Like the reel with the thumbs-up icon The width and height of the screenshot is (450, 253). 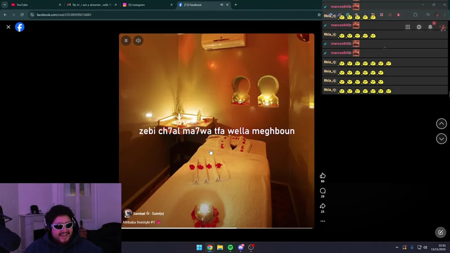pos(323,176)
